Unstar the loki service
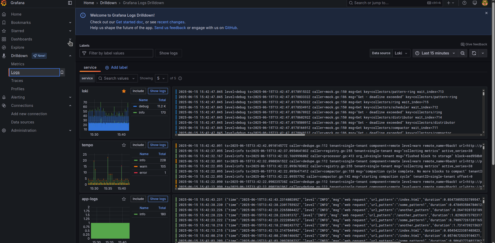Screen dimensions: 495x243 pyautogui.click(x=124, y=91)
